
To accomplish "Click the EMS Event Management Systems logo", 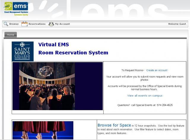I will click(16, 9).
